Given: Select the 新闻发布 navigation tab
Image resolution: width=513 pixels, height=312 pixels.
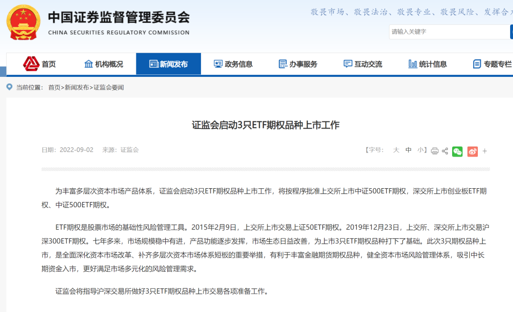Looking at the screenshot, I should point(169,64).
